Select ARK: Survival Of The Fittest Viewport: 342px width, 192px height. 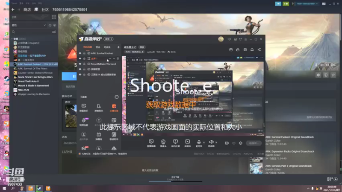(32, 68)
